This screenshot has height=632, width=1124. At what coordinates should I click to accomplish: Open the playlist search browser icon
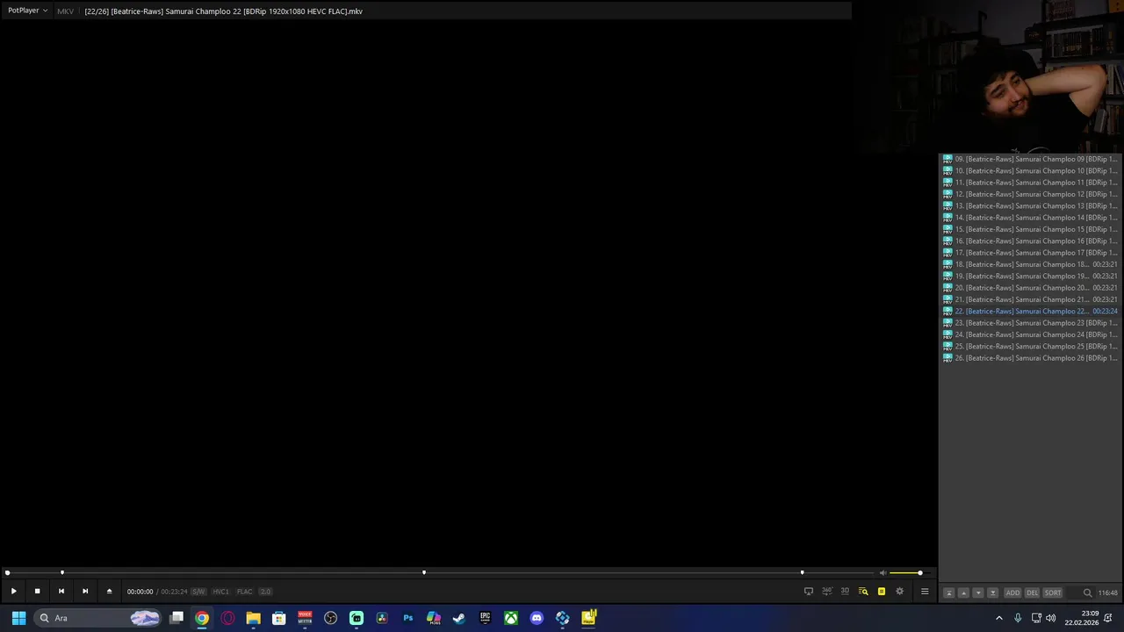pos(863,592)
